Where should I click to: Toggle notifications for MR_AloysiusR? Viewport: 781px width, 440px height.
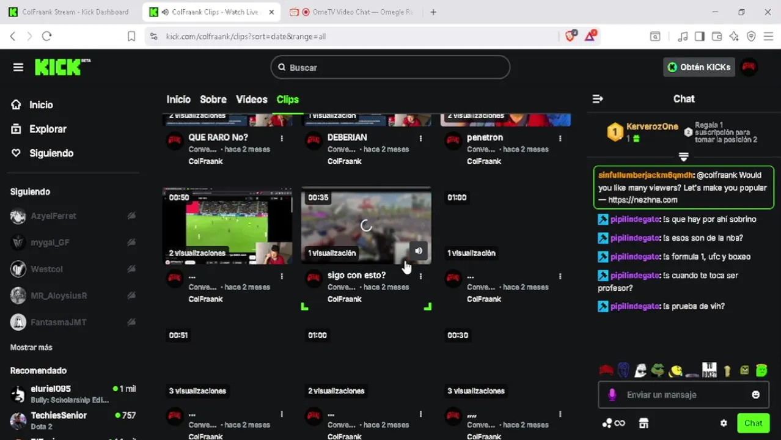point(131,296)
